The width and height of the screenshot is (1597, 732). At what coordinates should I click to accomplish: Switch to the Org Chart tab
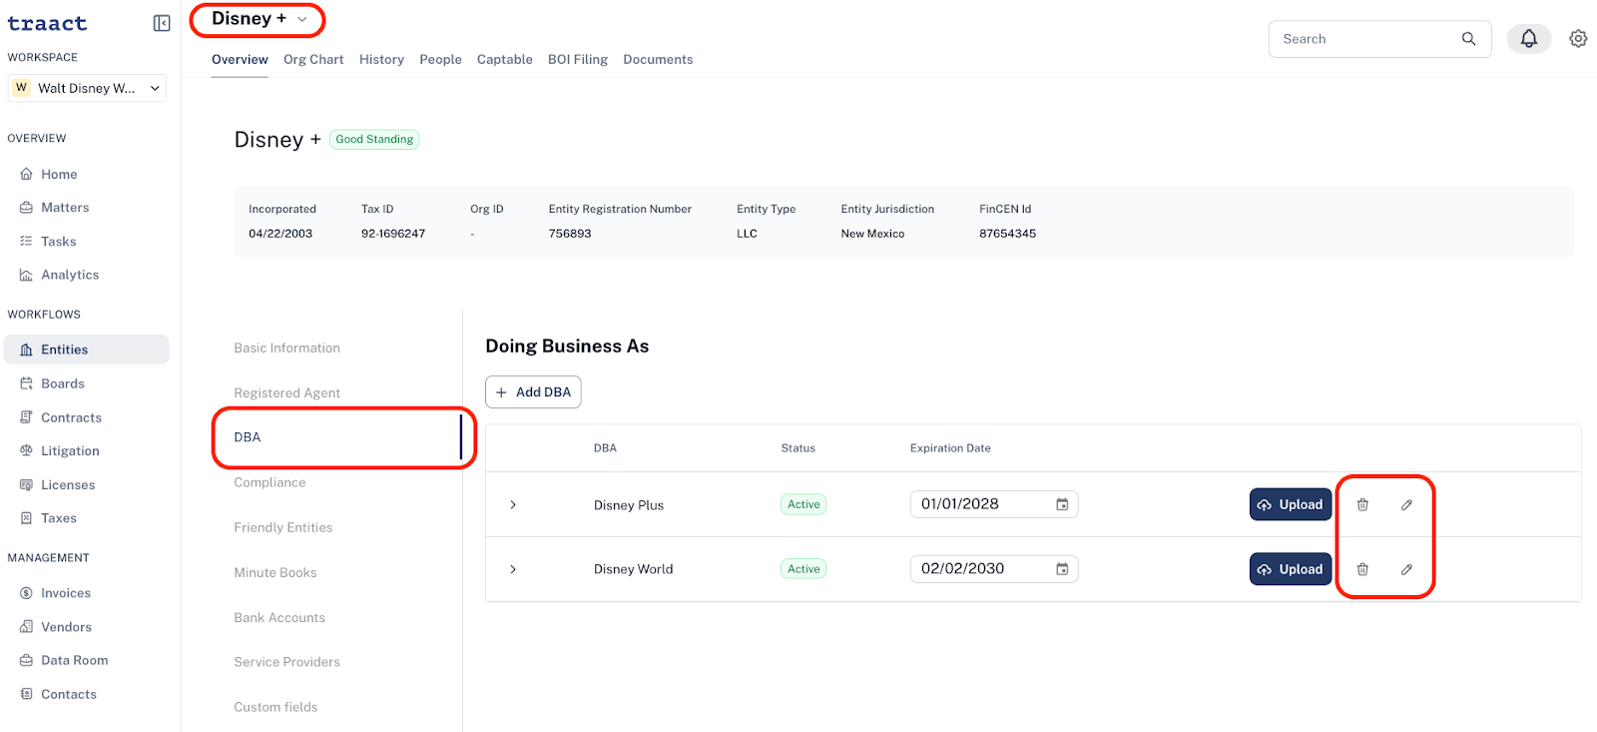point(313,60)
